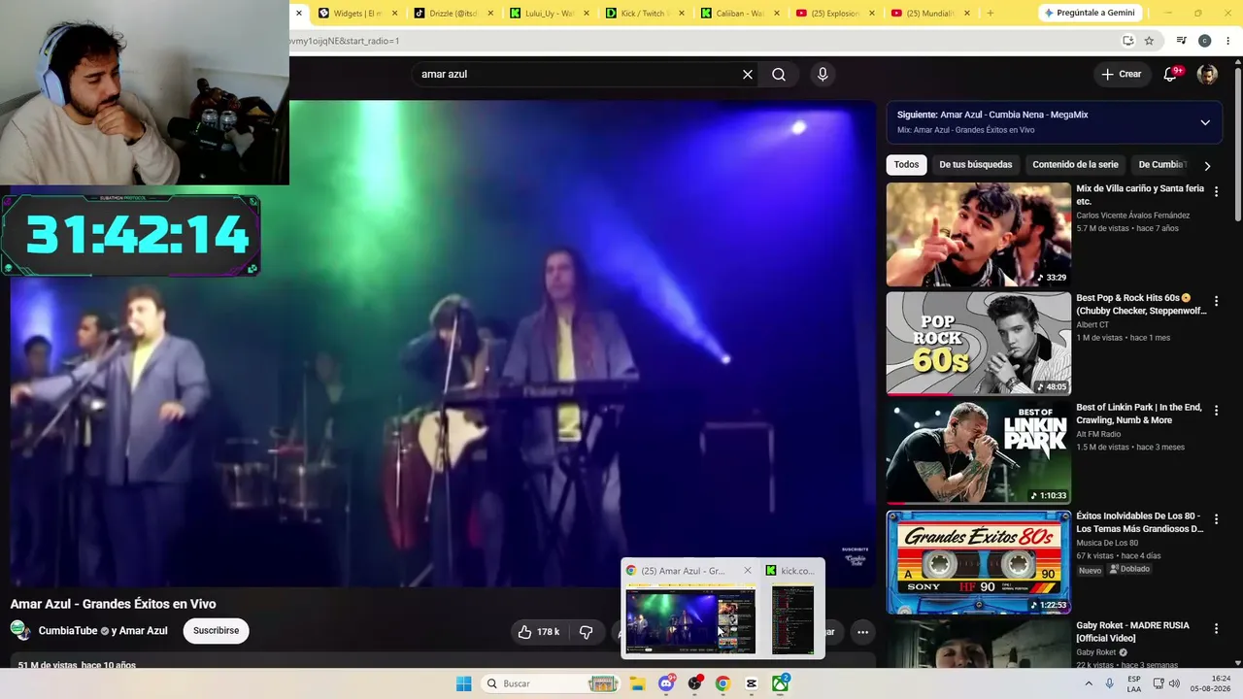Open the Villa cariño mix thumbnail

pyautogui.click(x=979, y=235)
